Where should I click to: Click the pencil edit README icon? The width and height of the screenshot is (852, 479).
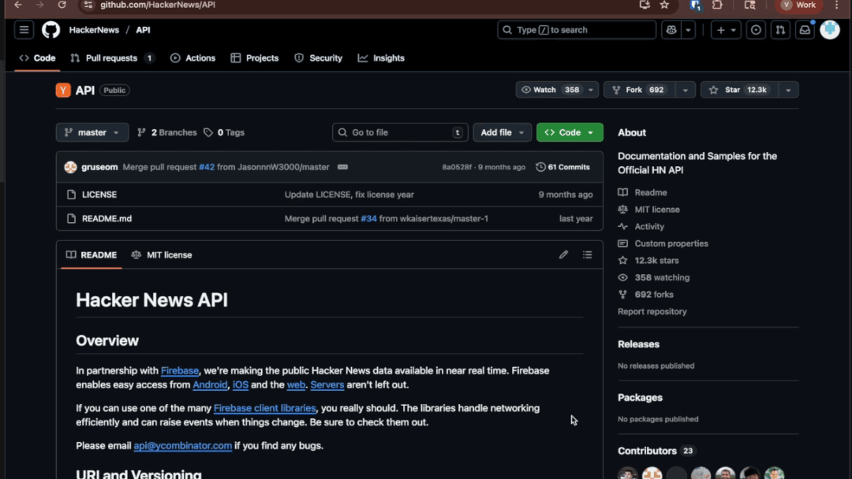pos(563,254)
